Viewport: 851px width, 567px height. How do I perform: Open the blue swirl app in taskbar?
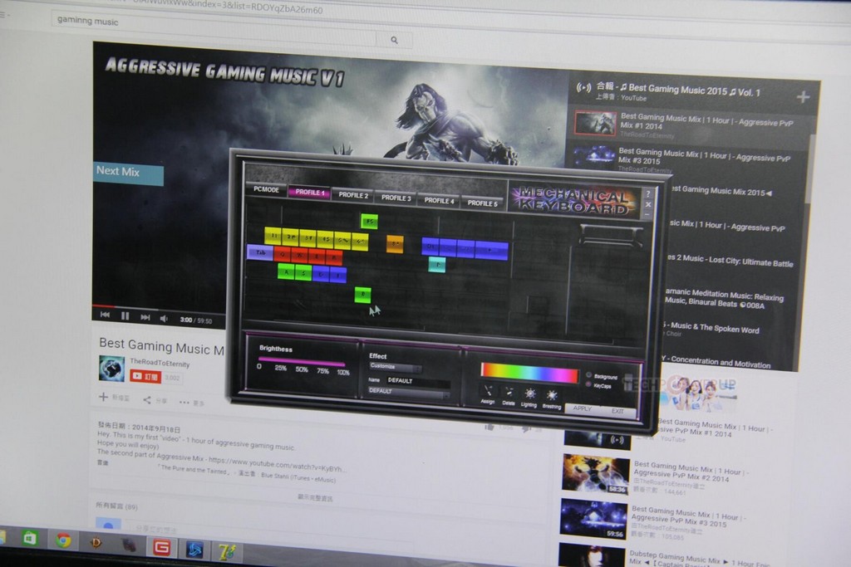[x=194, y=550]
